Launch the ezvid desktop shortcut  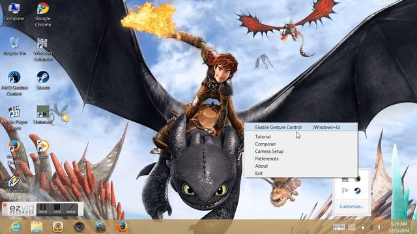click(43, 149)
